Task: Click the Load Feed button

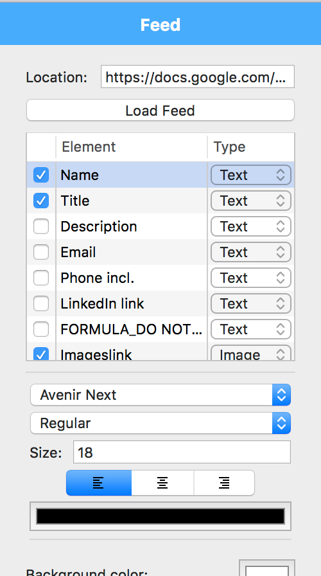Action: tap(160, 110)
